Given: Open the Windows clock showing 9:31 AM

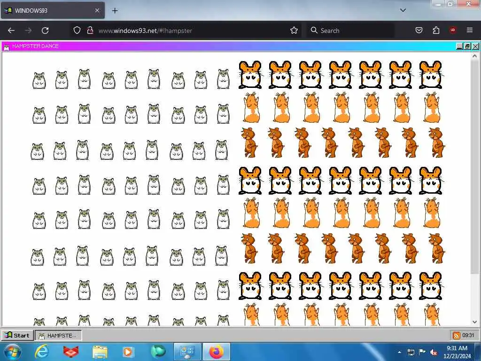Looking at the screenshot, I should click(x=457, y=352).
